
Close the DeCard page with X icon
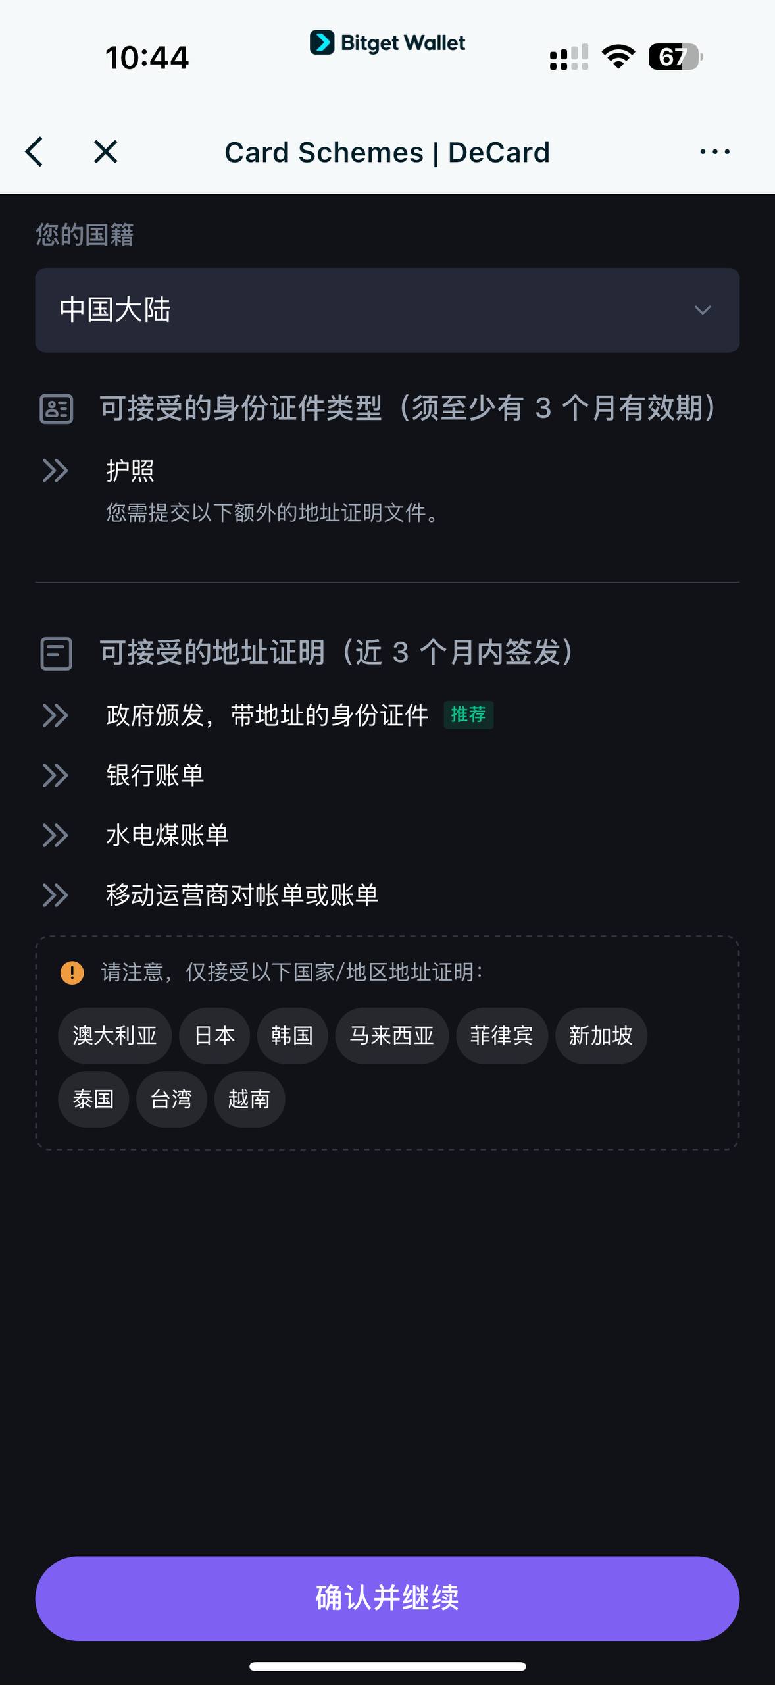click(x=105, y=152)
